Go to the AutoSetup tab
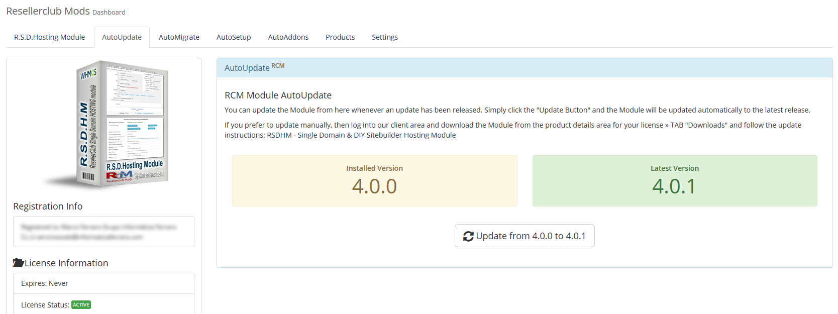Image resolution: width=838 pixels, height=314 pixels. [234, 37]
